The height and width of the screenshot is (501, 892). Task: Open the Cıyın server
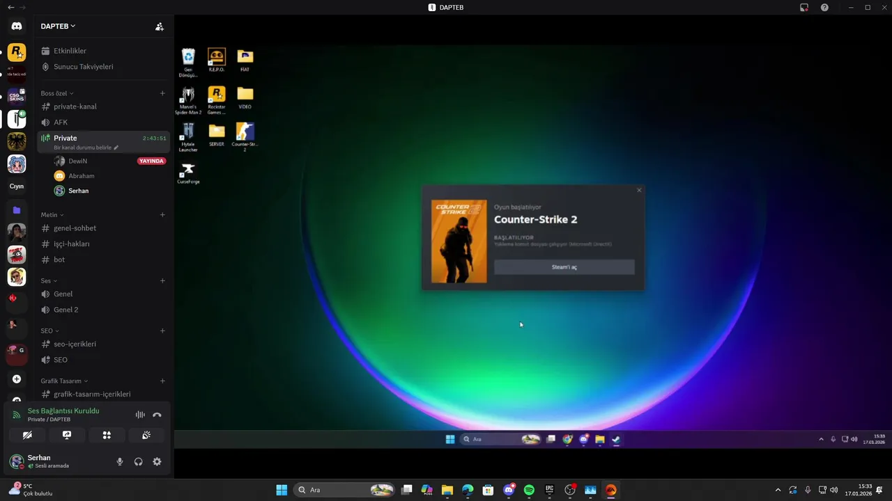pyautogui.click(x=17, y=186)
